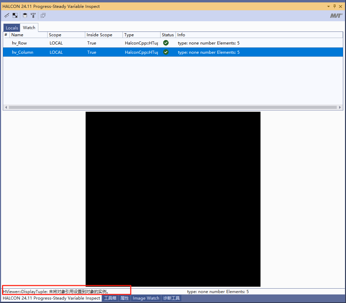Open the 诊断工具 tab

pos(171,298)
